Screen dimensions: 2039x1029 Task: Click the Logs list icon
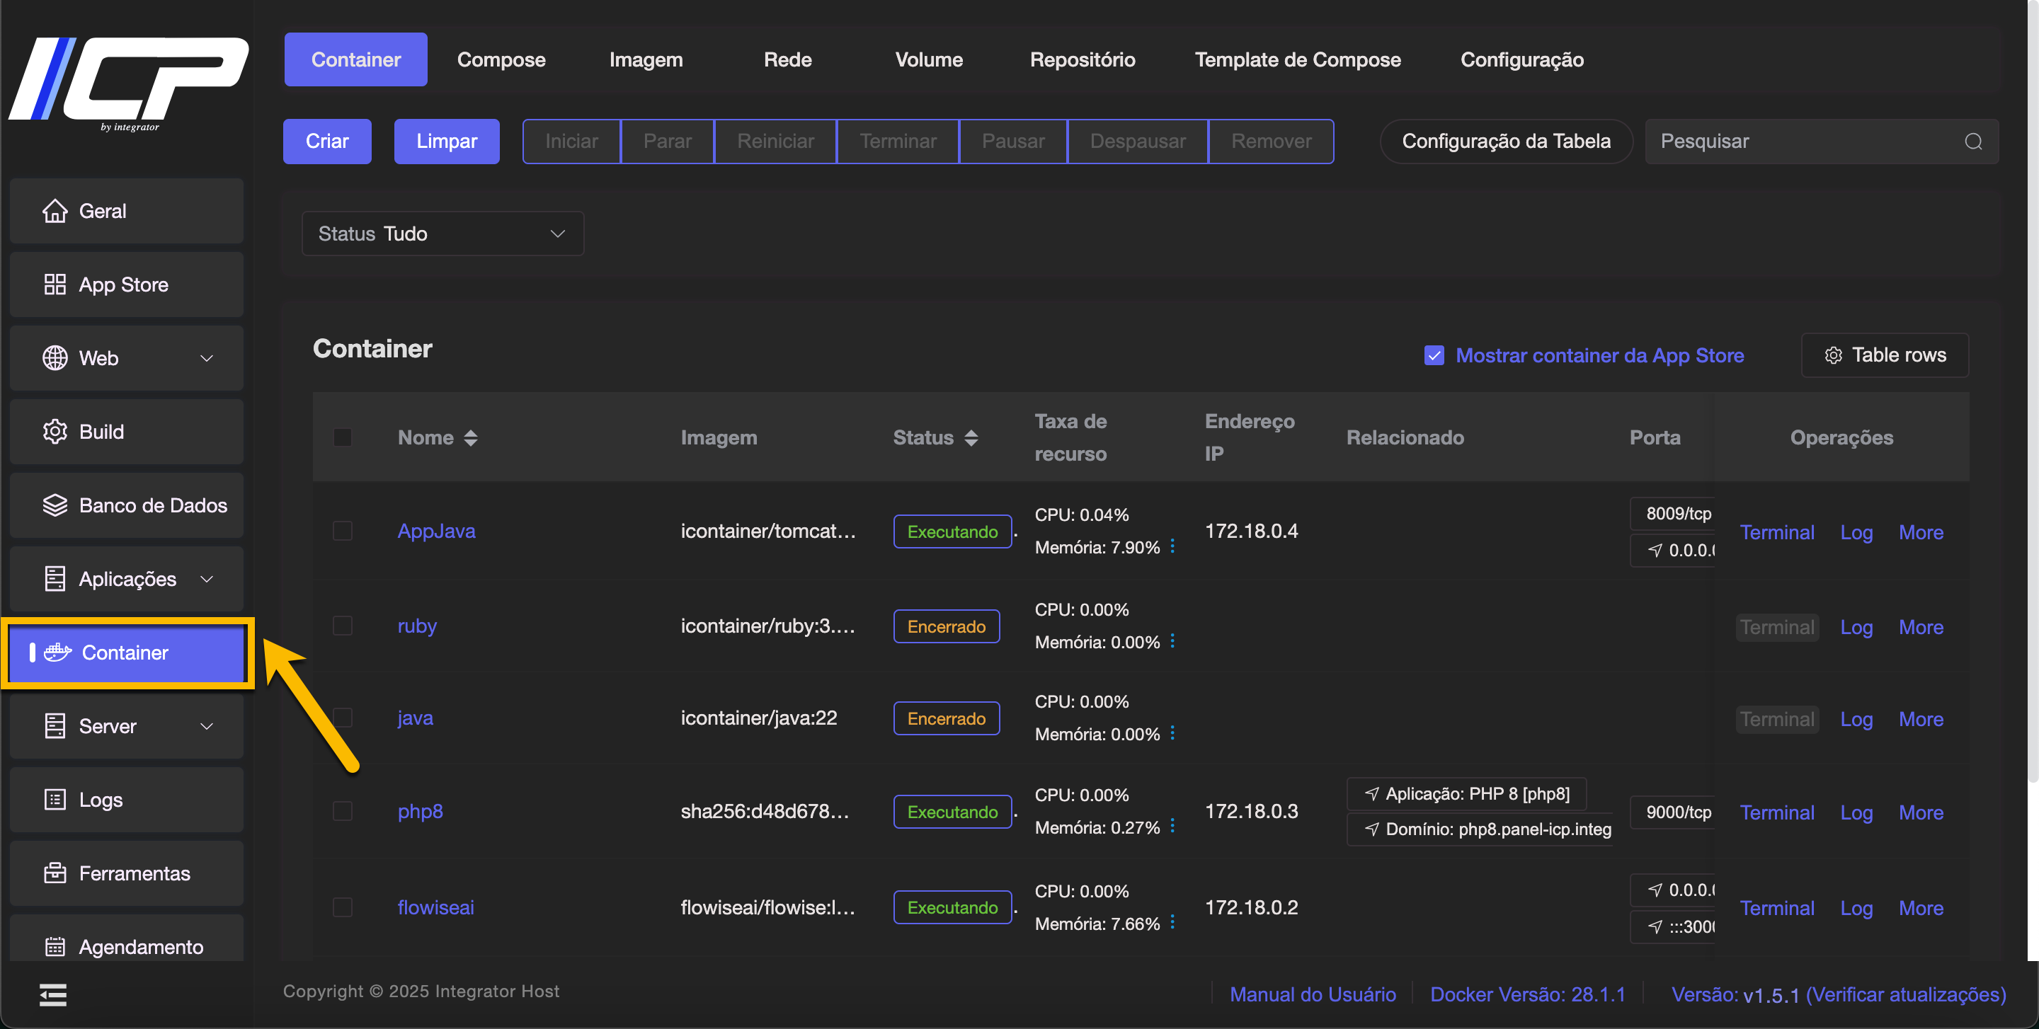[x=55, y=800]
